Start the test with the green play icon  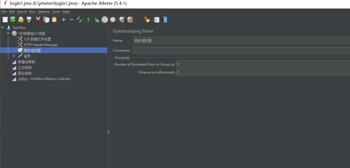pos(89,20)
